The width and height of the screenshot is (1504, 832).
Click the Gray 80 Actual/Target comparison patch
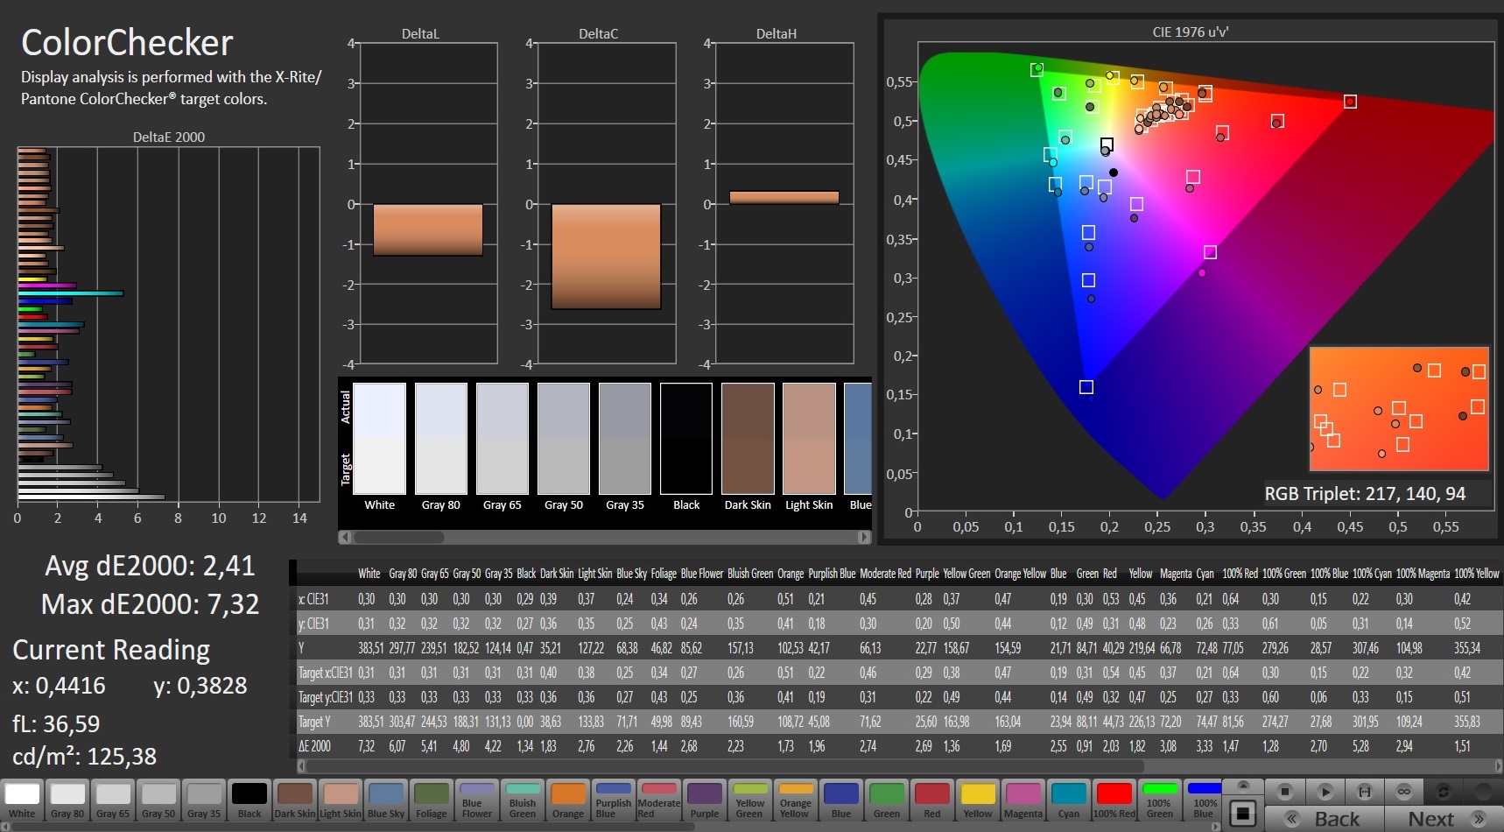pos(441,439)
